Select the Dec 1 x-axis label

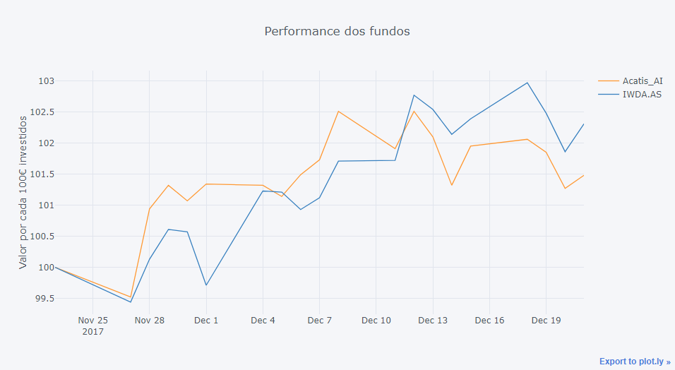[x=206, y=321]
